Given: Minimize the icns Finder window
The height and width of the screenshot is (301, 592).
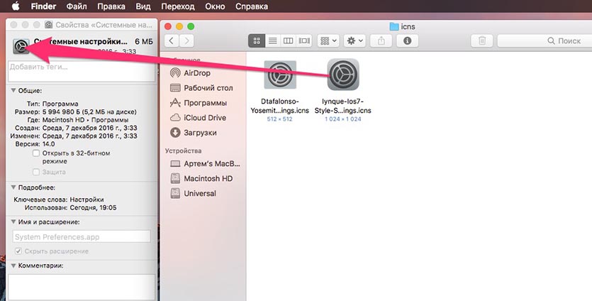Looking at the screenshot, I should click(x=179, y=26).
